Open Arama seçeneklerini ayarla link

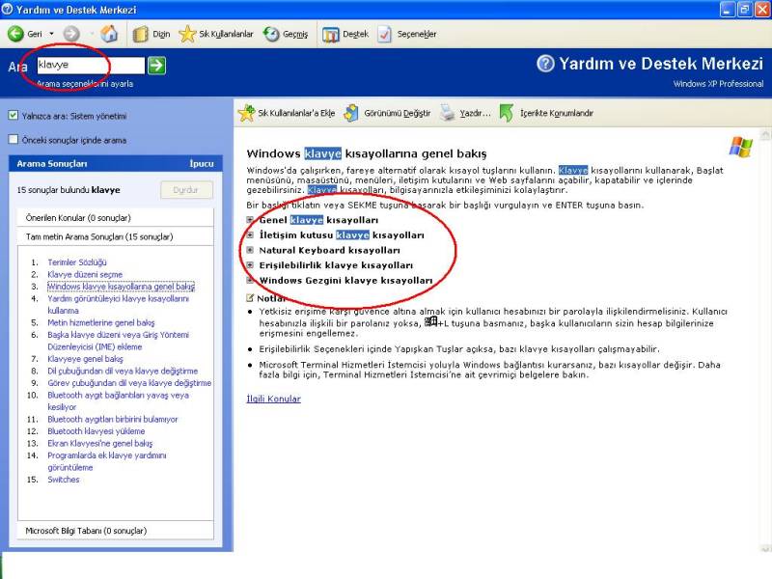(x=85, y=84)
